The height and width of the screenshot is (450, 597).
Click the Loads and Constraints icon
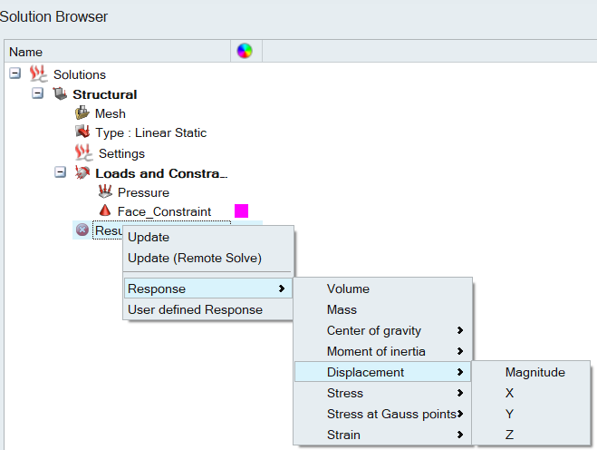(x=82, y=172)
